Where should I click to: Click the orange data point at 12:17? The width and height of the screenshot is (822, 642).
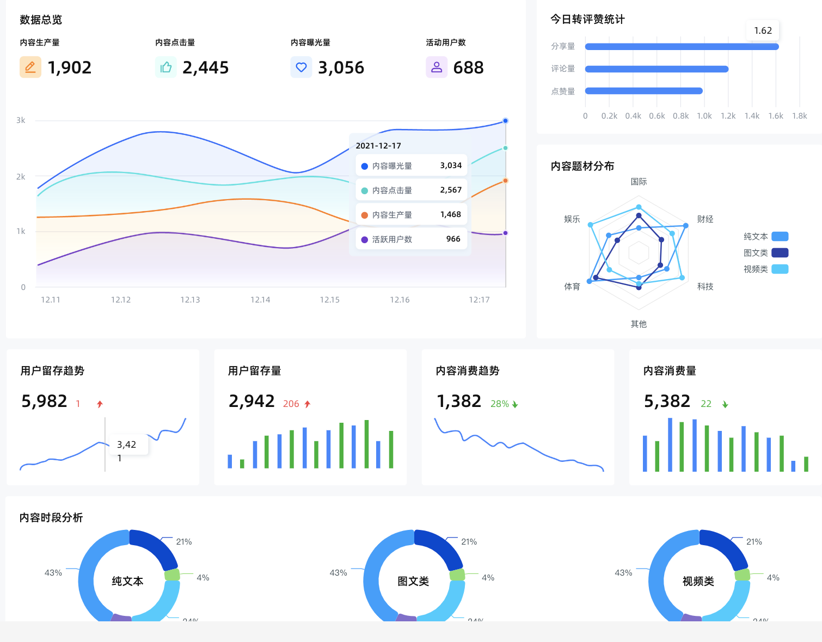[x=505, y=181]
